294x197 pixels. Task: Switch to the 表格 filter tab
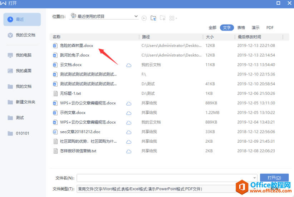click(x=241, y=28)
